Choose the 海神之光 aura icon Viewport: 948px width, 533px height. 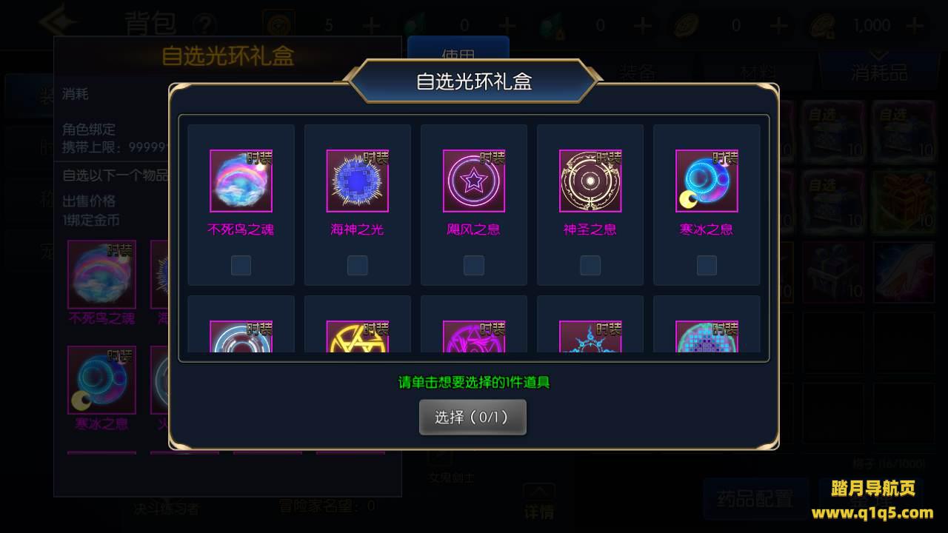coord(357,181)
